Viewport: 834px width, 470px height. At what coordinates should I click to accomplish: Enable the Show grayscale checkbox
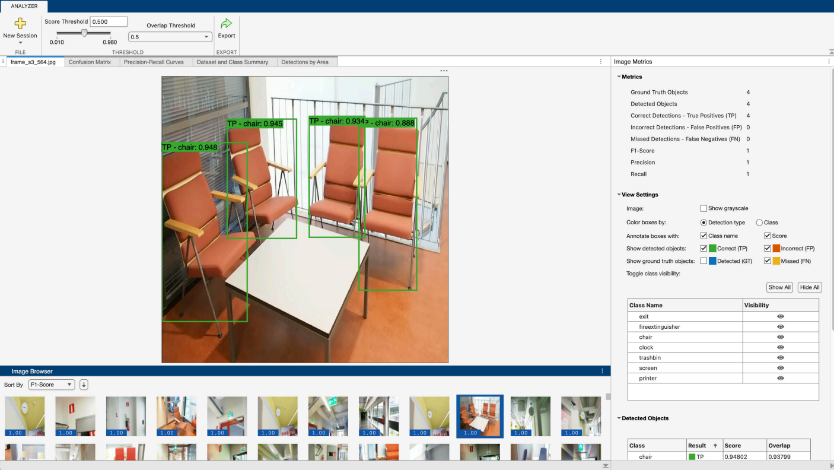[704, 208]
